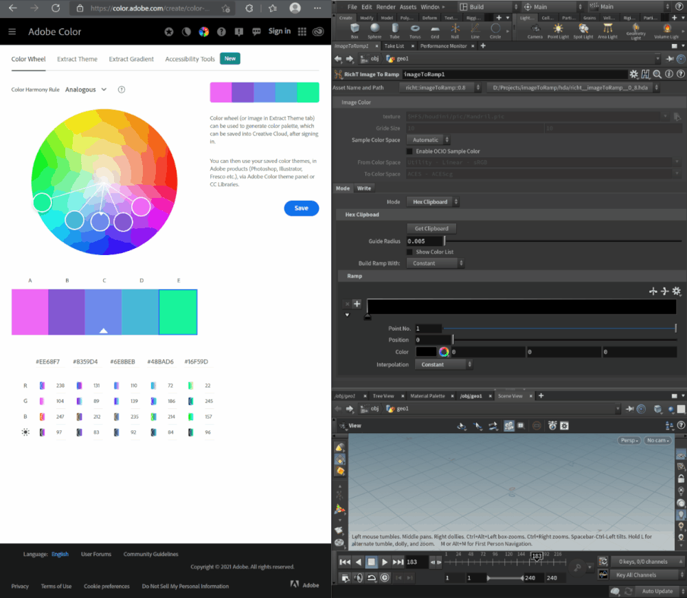Click the blue Save button

pyautogui.click(x=301, y=208)
